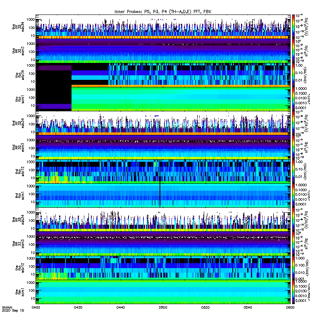Click the thd fff edc34 spectrogram panel
Viewport: 310px width, 331px height.
click(163, 123)
